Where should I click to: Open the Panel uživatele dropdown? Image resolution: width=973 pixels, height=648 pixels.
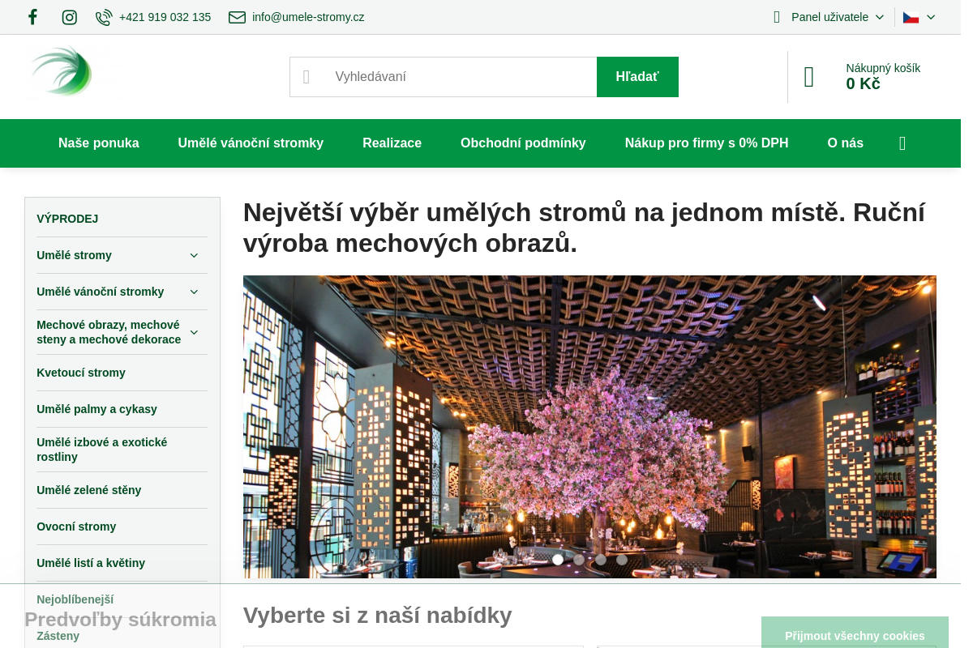point(838,17)
